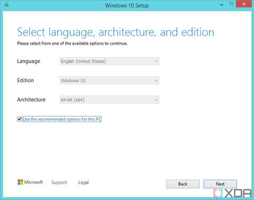Click the 'Select language, architecture, and edition' heading
Viewport: 254px width, 200px height.
[115, 32]
